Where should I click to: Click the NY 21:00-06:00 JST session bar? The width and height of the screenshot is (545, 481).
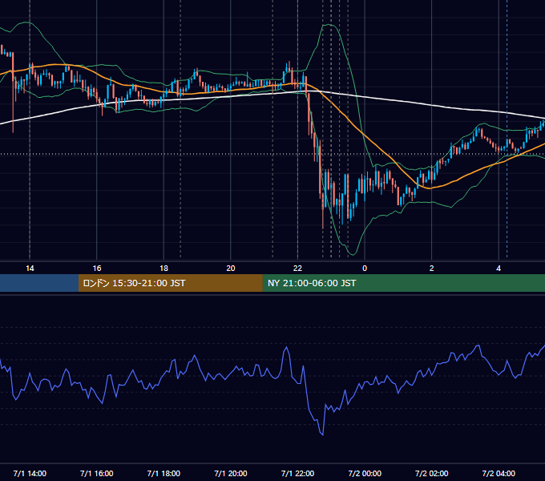coord(403,283)
